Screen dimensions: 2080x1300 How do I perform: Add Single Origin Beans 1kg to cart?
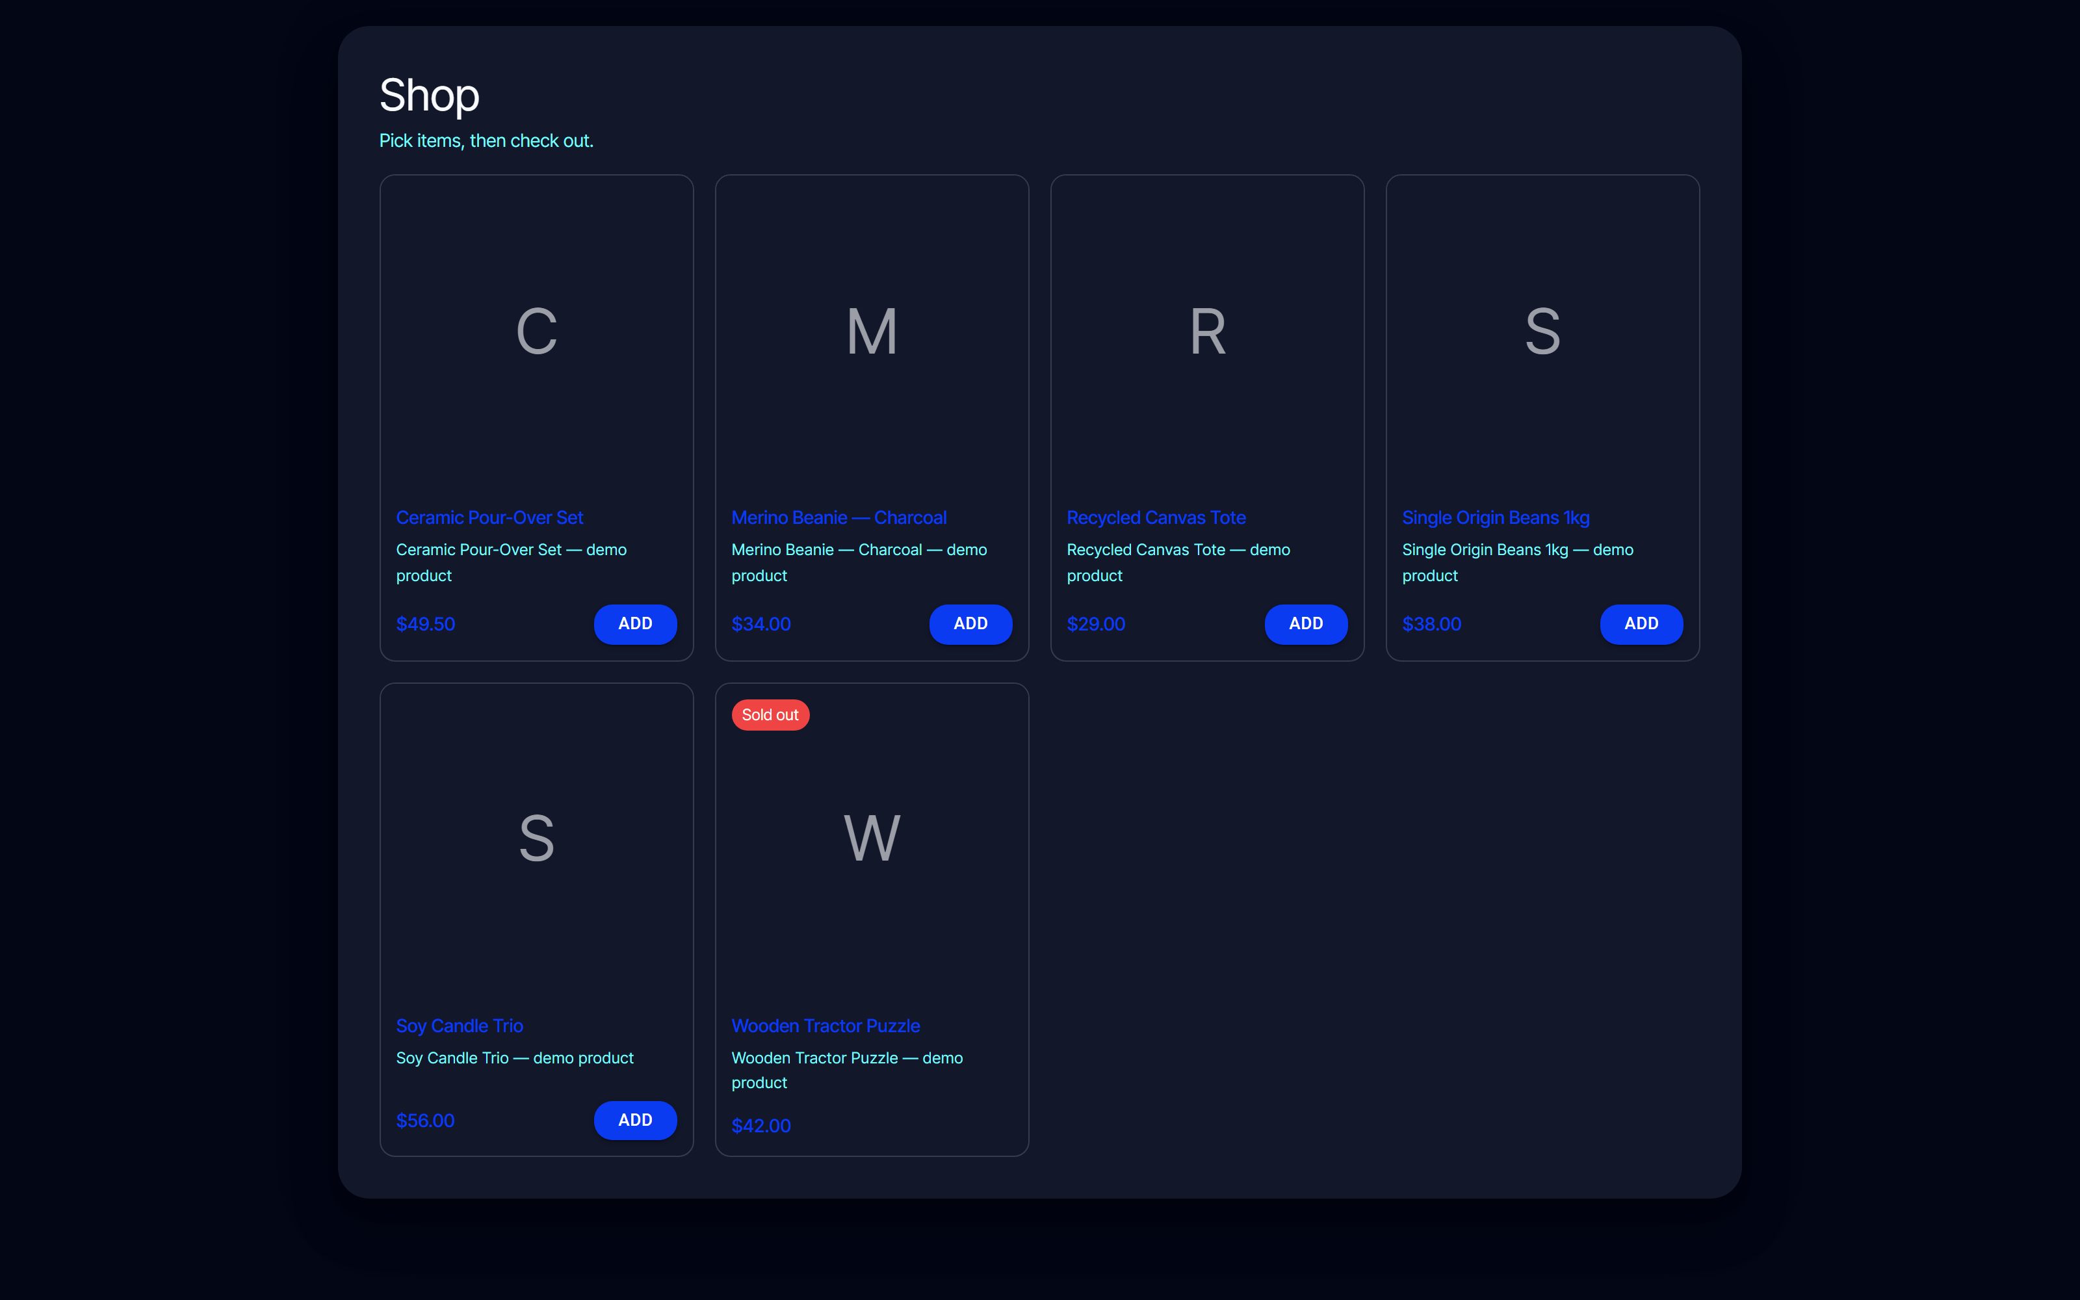1641,623
